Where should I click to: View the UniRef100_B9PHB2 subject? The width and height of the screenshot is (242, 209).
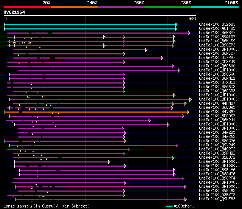(217, 153)
